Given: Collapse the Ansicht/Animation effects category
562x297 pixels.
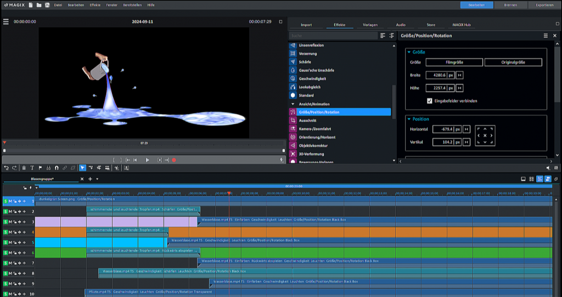Looking at the screenshot, I should click(x=293, y=104).
